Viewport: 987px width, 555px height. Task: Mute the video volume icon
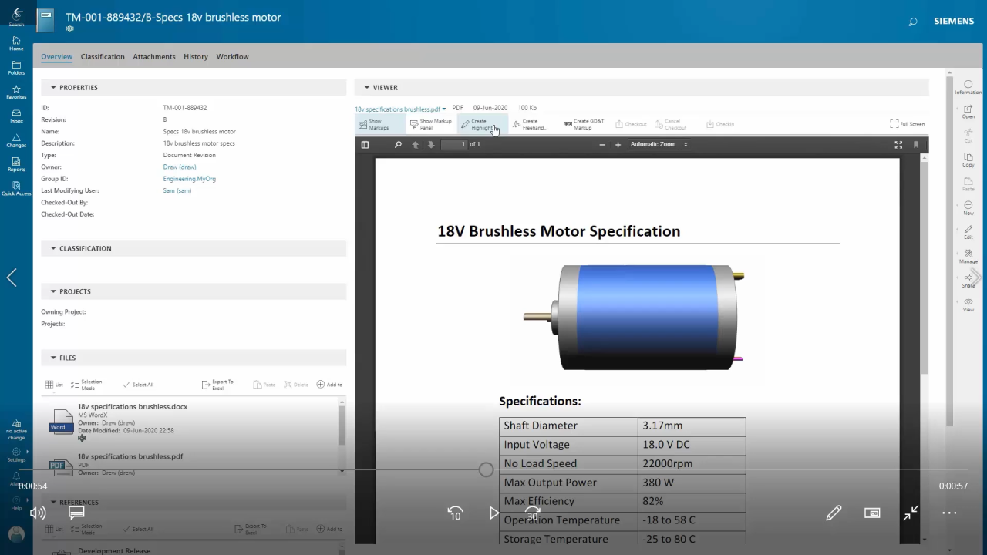coord(37,513)
